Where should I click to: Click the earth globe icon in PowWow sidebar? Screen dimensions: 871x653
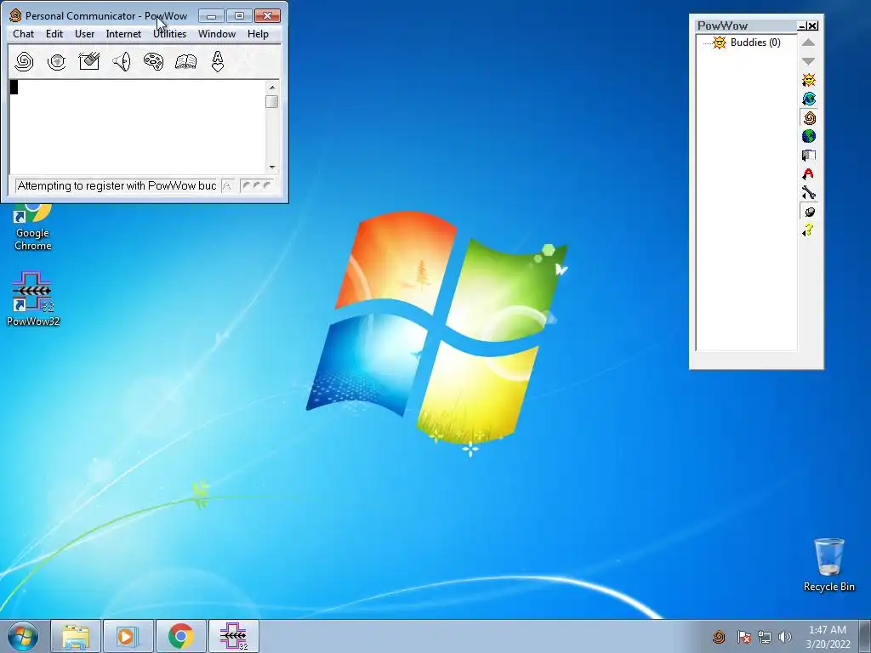[809, 136]
